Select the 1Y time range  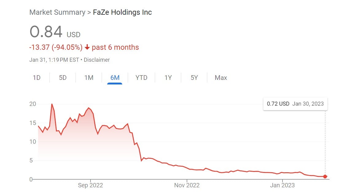tap(168, 78)
